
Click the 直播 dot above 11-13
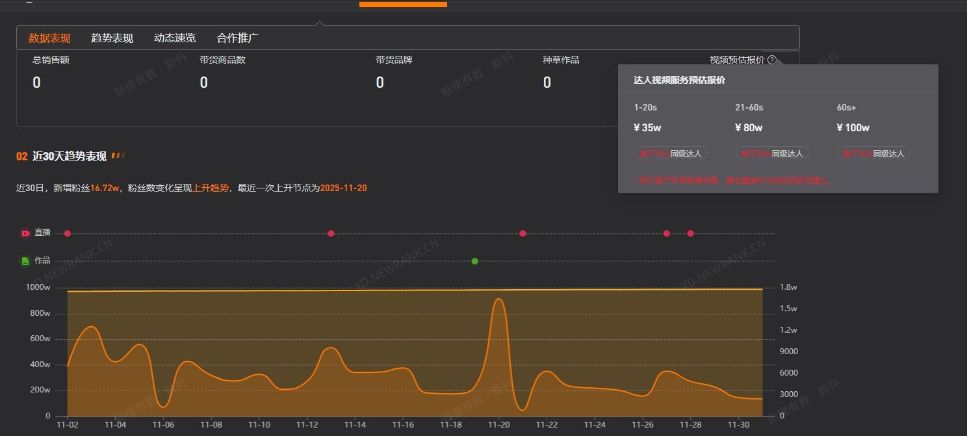point(331,233)
